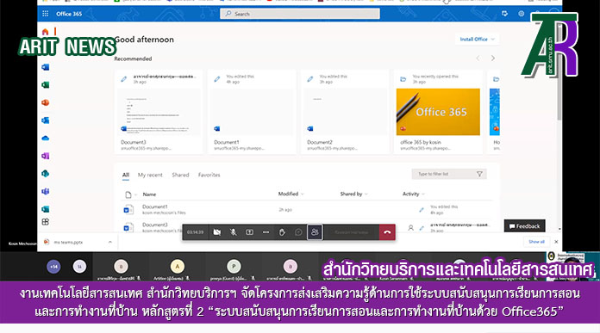This screenshot has height=333, width=600.
Task: Launch Excel from the left sidebar
Action: pyautogui.click(x=45, y=85)
